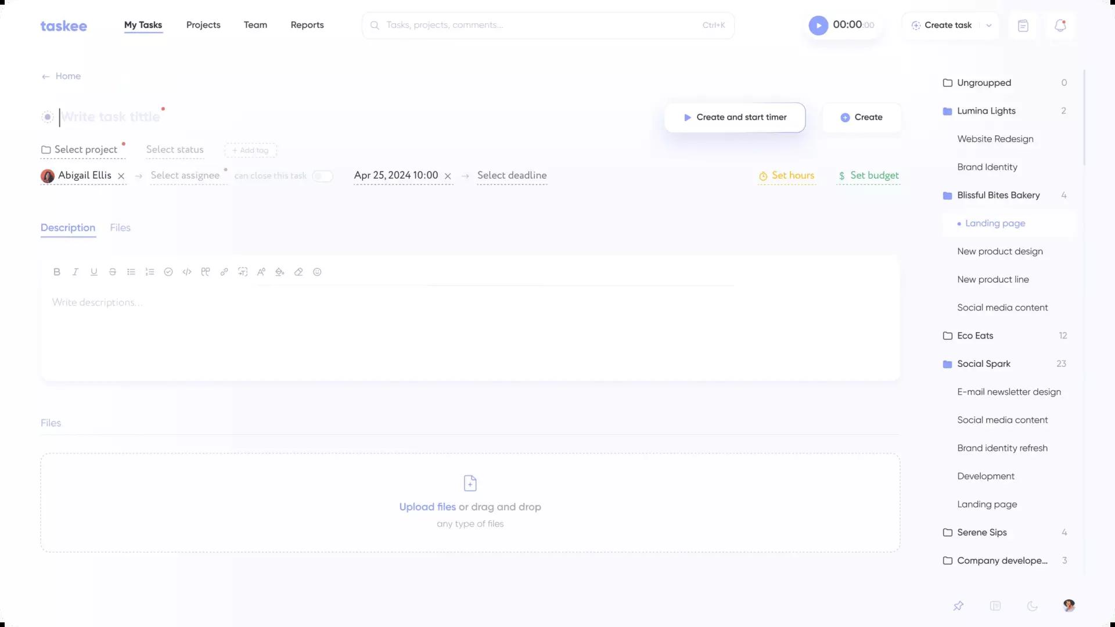This screenshot has width=1115, height=627.
Task: Open the text fill color tool
Action: click(x=280, y=272)
